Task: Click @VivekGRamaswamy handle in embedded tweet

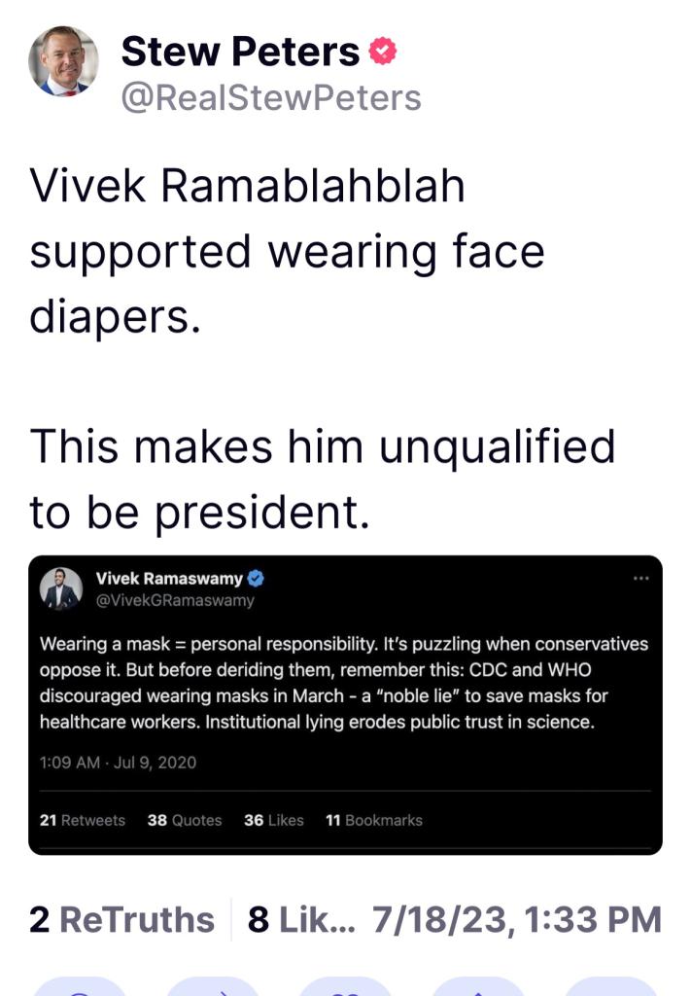Action: pos(175,600)
